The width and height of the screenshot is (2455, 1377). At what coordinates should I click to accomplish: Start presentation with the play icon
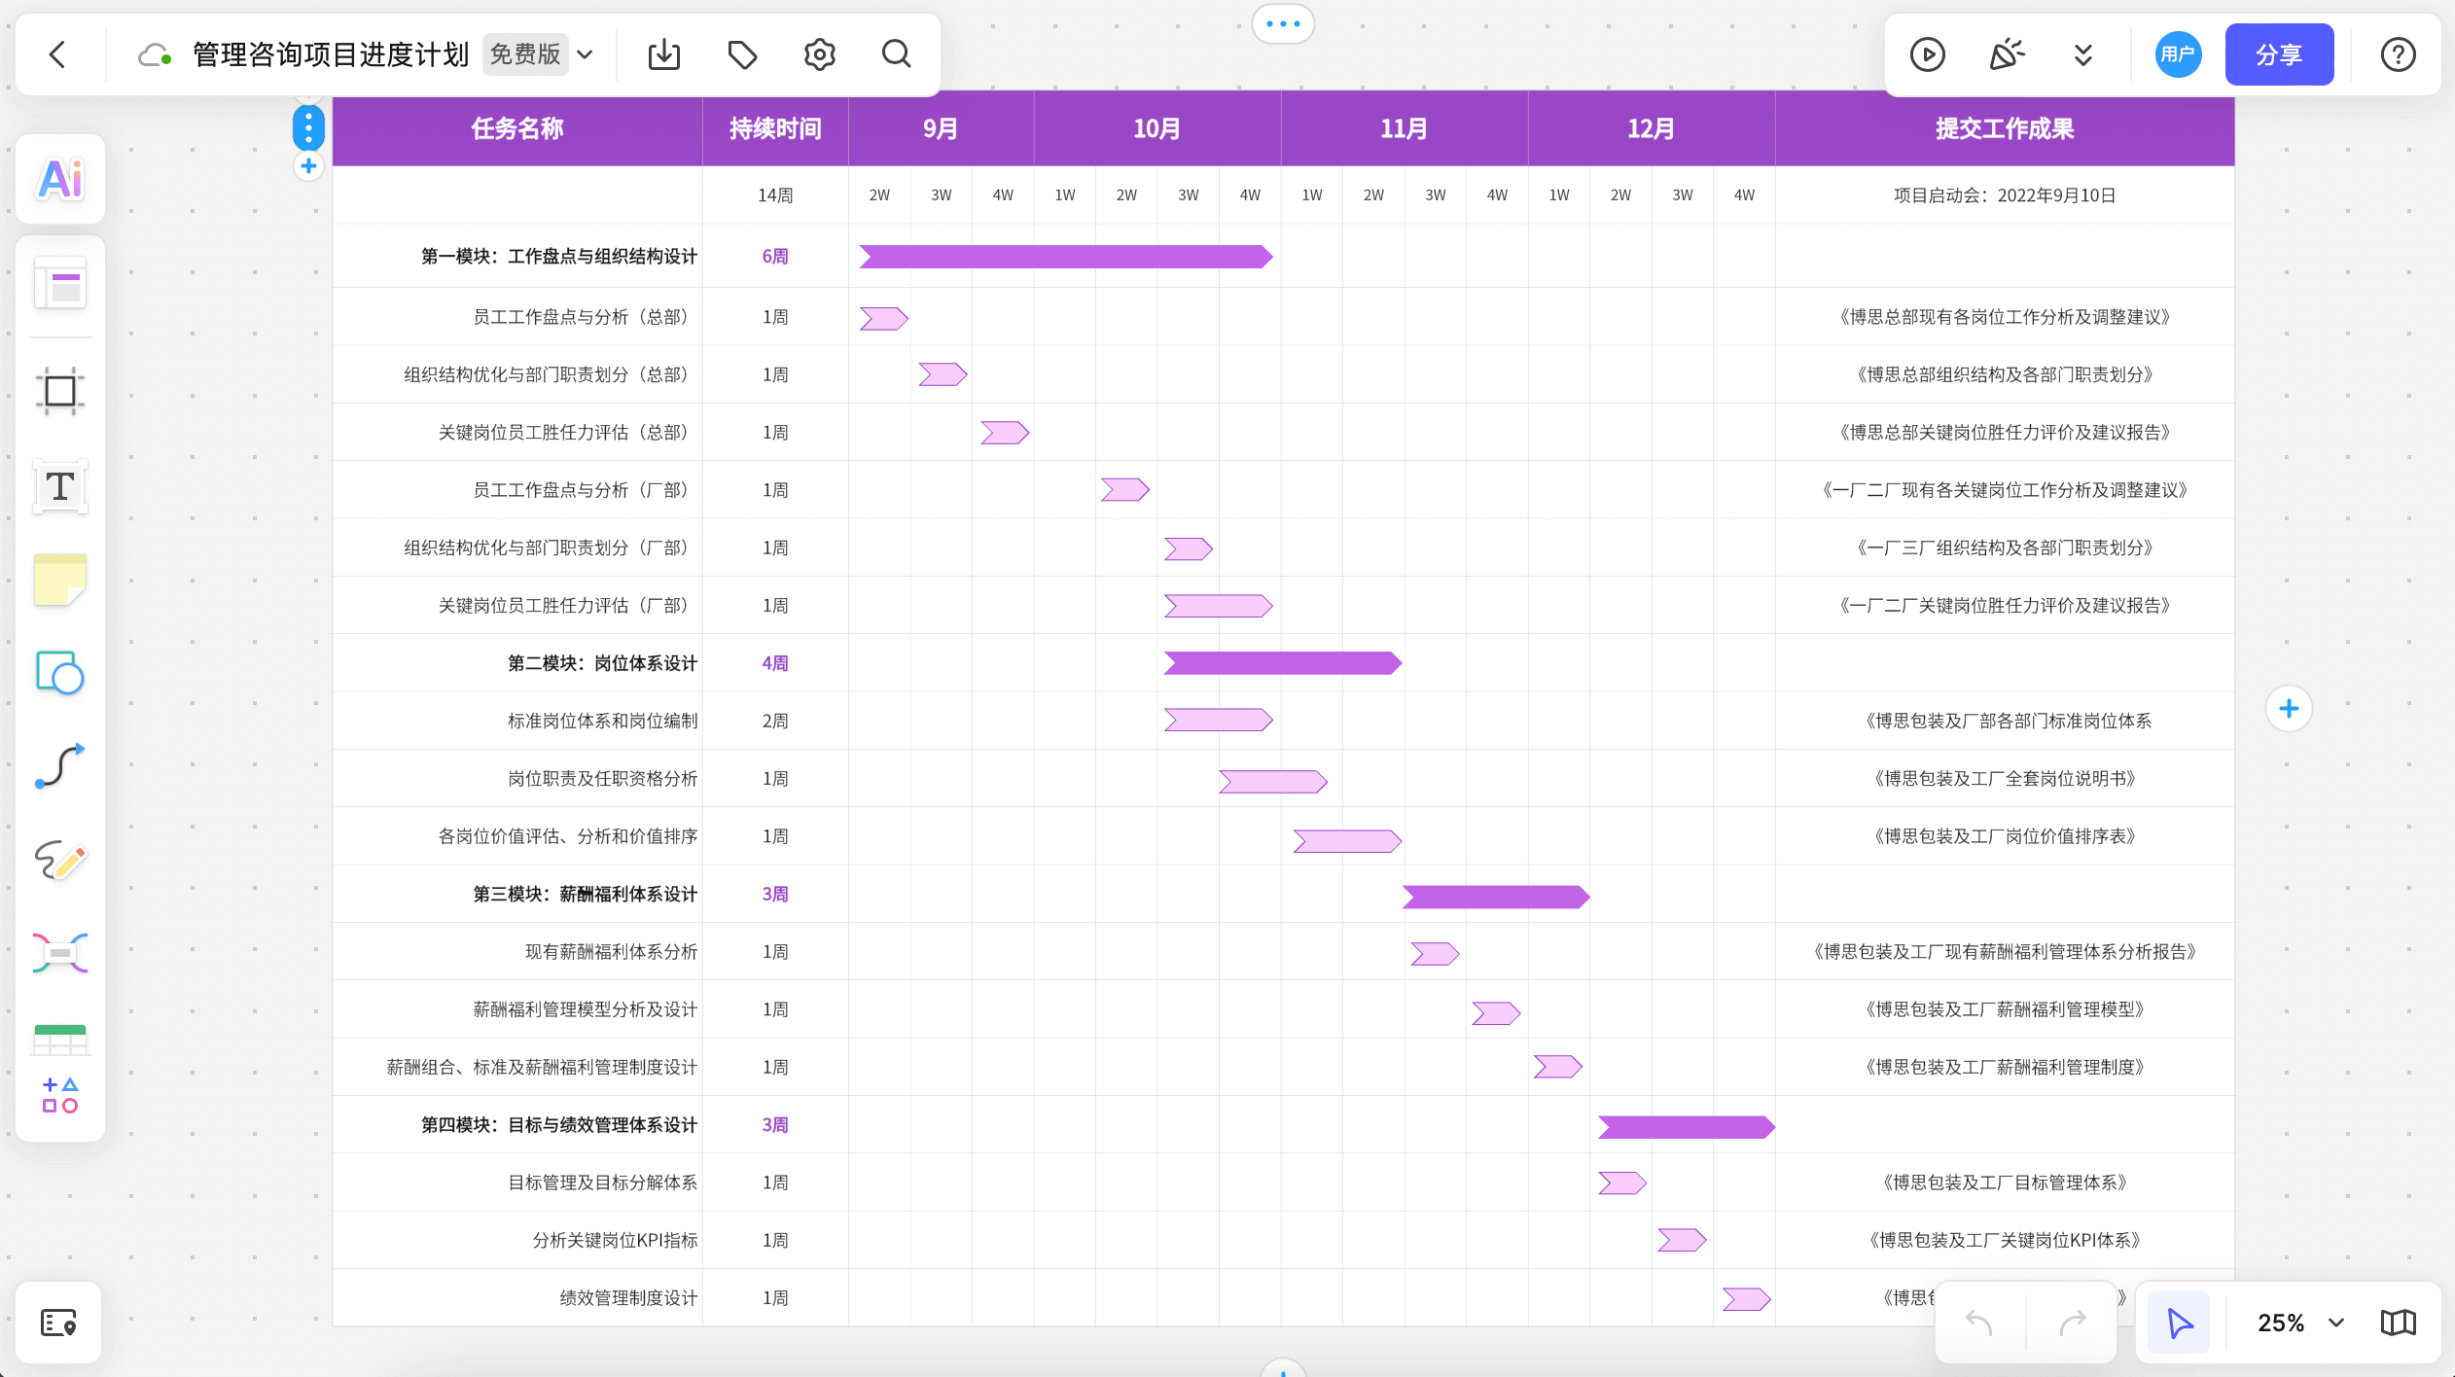[1927, 54]
